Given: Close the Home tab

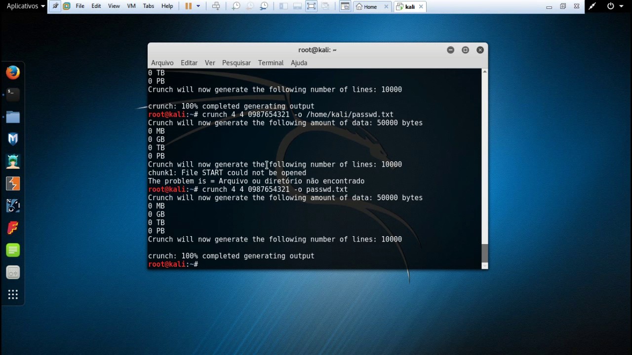Looking at the screenshot, I should pos(386,6).
